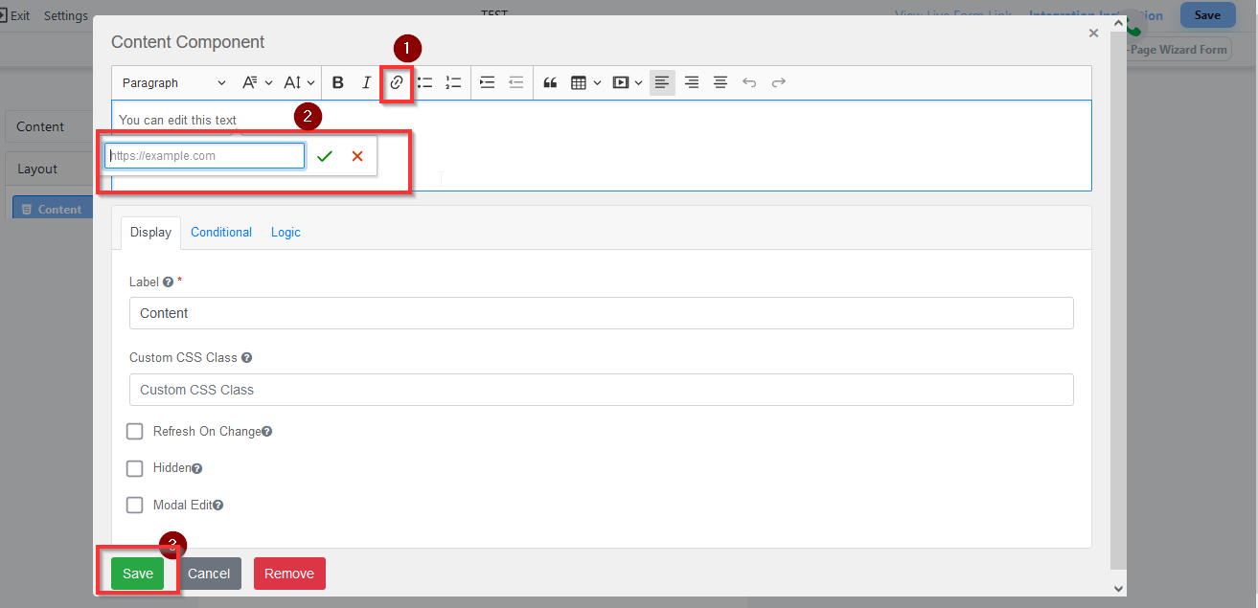The width and height of the screenshot is (1258, 608).
Task: Open the Paragraph heading dropdown
Action: click(173, 83)
